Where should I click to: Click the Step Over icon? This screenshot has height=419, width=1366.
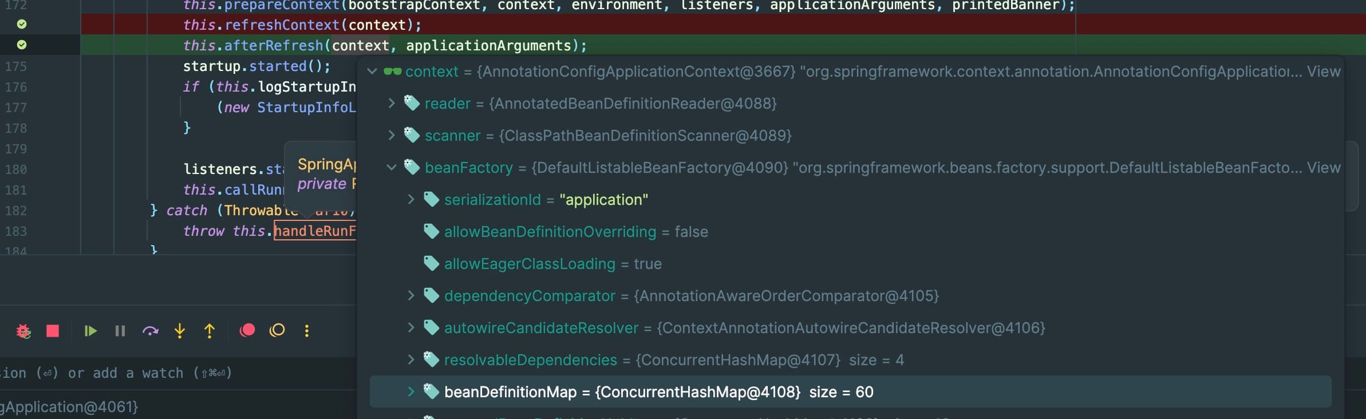click(150, 331)
